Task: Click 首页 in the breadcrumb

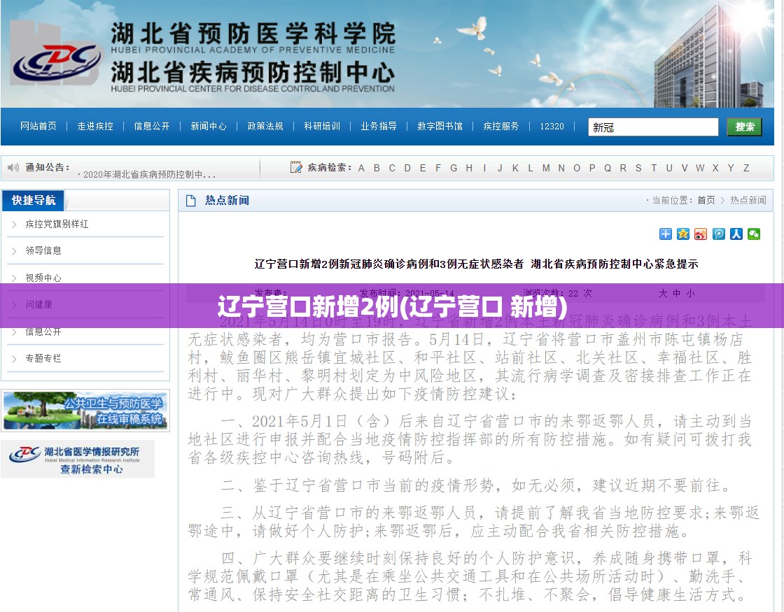Action: click(706, 200)
